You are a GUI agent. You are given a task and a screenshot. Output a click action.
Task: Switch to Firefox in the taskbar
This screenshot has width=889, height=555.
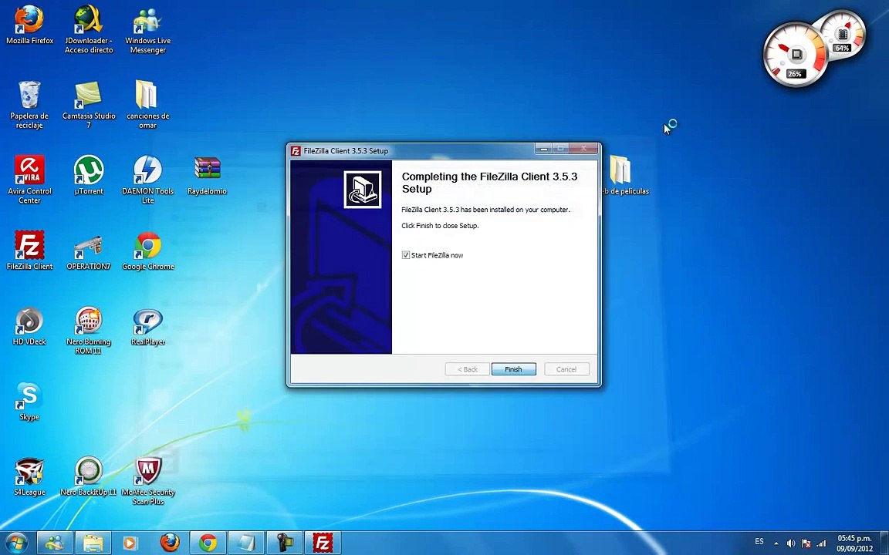click(x=169, y=543)
